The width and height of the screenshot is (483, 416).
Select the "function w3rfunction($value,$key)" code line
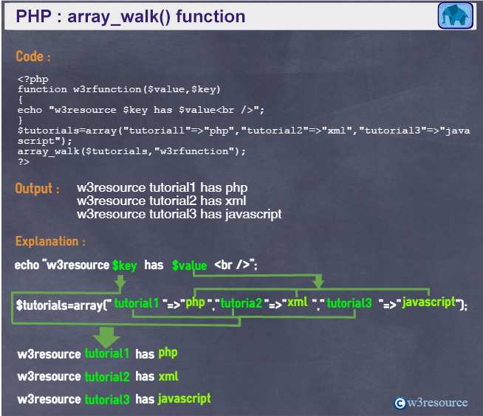point(119,89)
